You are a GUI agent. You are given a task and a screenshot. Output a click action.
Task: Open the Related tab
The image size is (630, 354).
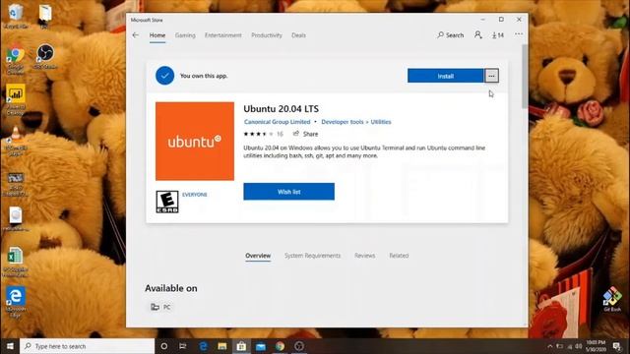click(399, 256)
